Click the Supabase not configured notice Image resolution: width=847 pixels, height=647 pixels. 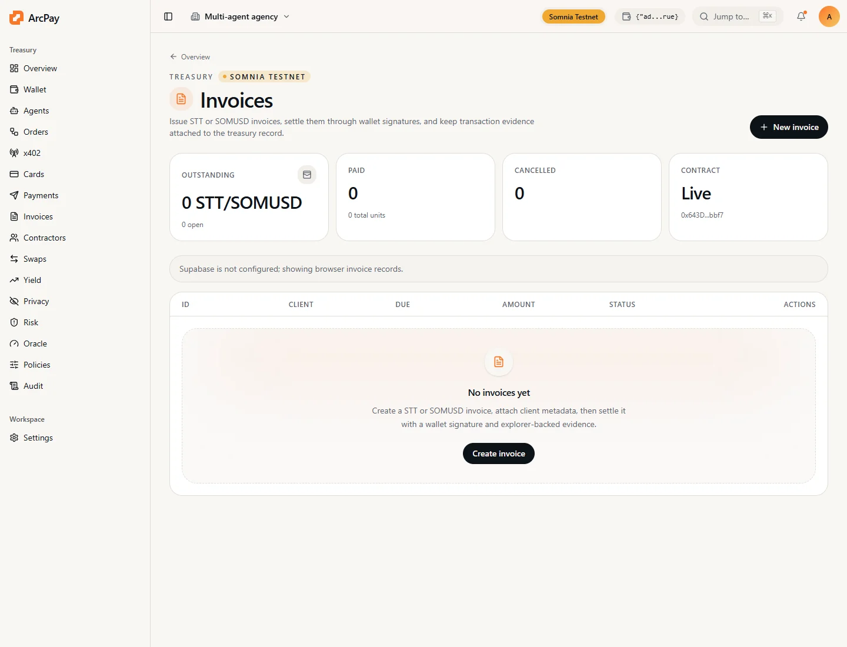[499, 269]
